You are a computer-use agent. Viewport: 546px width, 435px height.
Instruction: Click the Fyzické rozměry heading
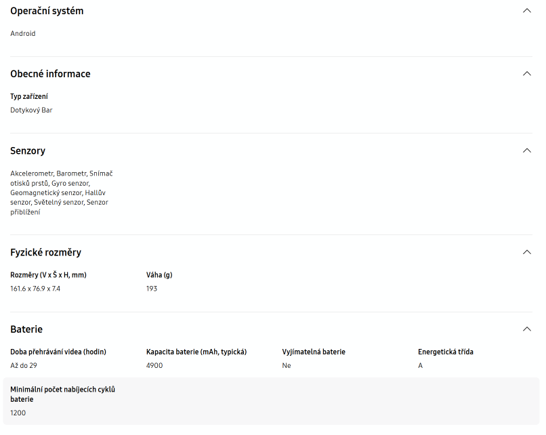45,252
